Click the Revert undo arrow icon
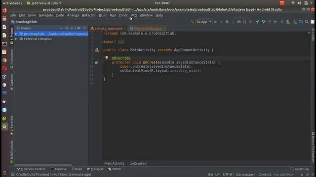316x177 pixels. click(275, 22)
